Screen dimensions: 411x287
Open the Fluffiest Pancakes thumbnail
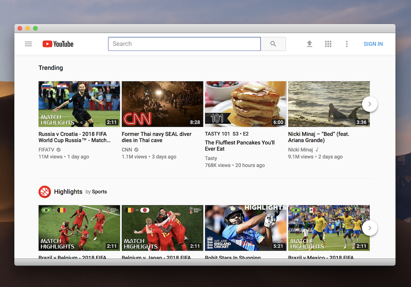(x=246, y=104)
